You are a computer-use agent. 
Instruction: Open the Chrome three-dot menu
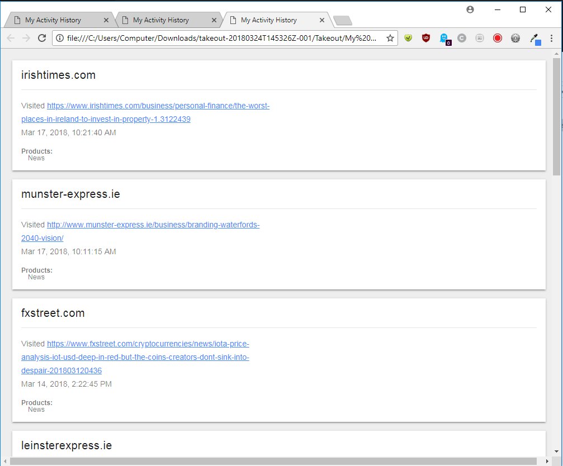click(551, 38)
